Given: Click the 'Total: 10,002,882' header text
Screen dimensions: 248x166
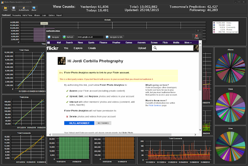Looking at the screenshot, I should coord(143,7).
